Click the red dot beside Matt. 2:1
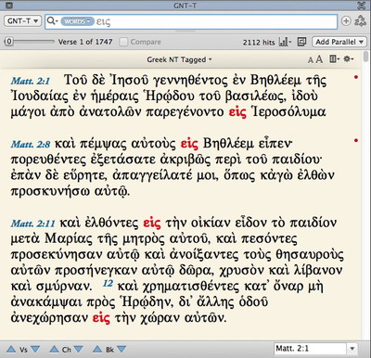 pos(356,77)
